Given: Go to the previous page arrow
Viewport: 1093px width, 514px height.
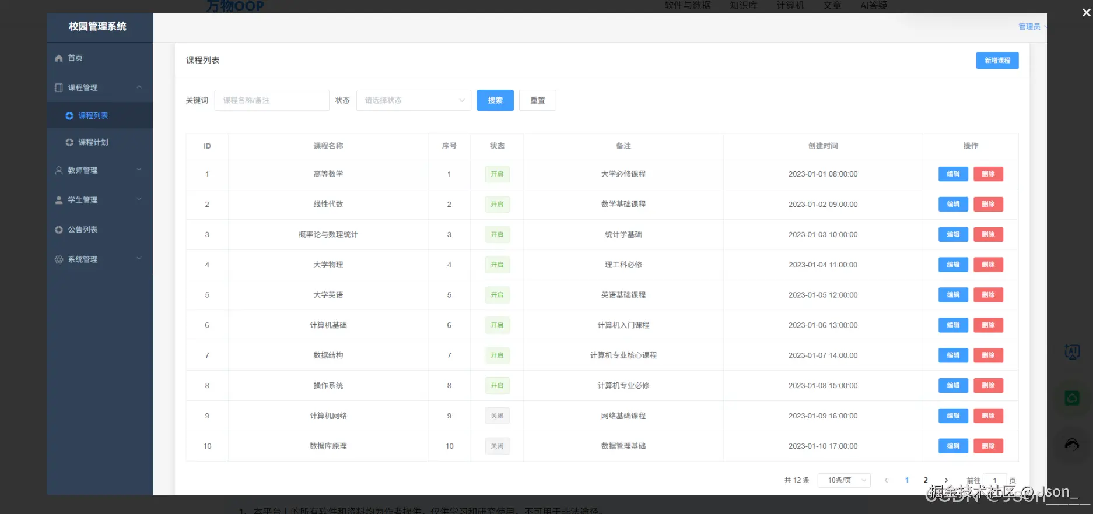Looking at the screenshot, I should point(886,480).
